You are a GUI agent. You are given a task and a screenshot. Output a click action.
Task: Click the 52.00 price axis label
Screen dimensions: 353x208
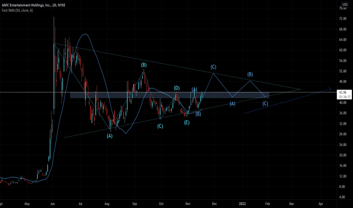pos(343,71)
